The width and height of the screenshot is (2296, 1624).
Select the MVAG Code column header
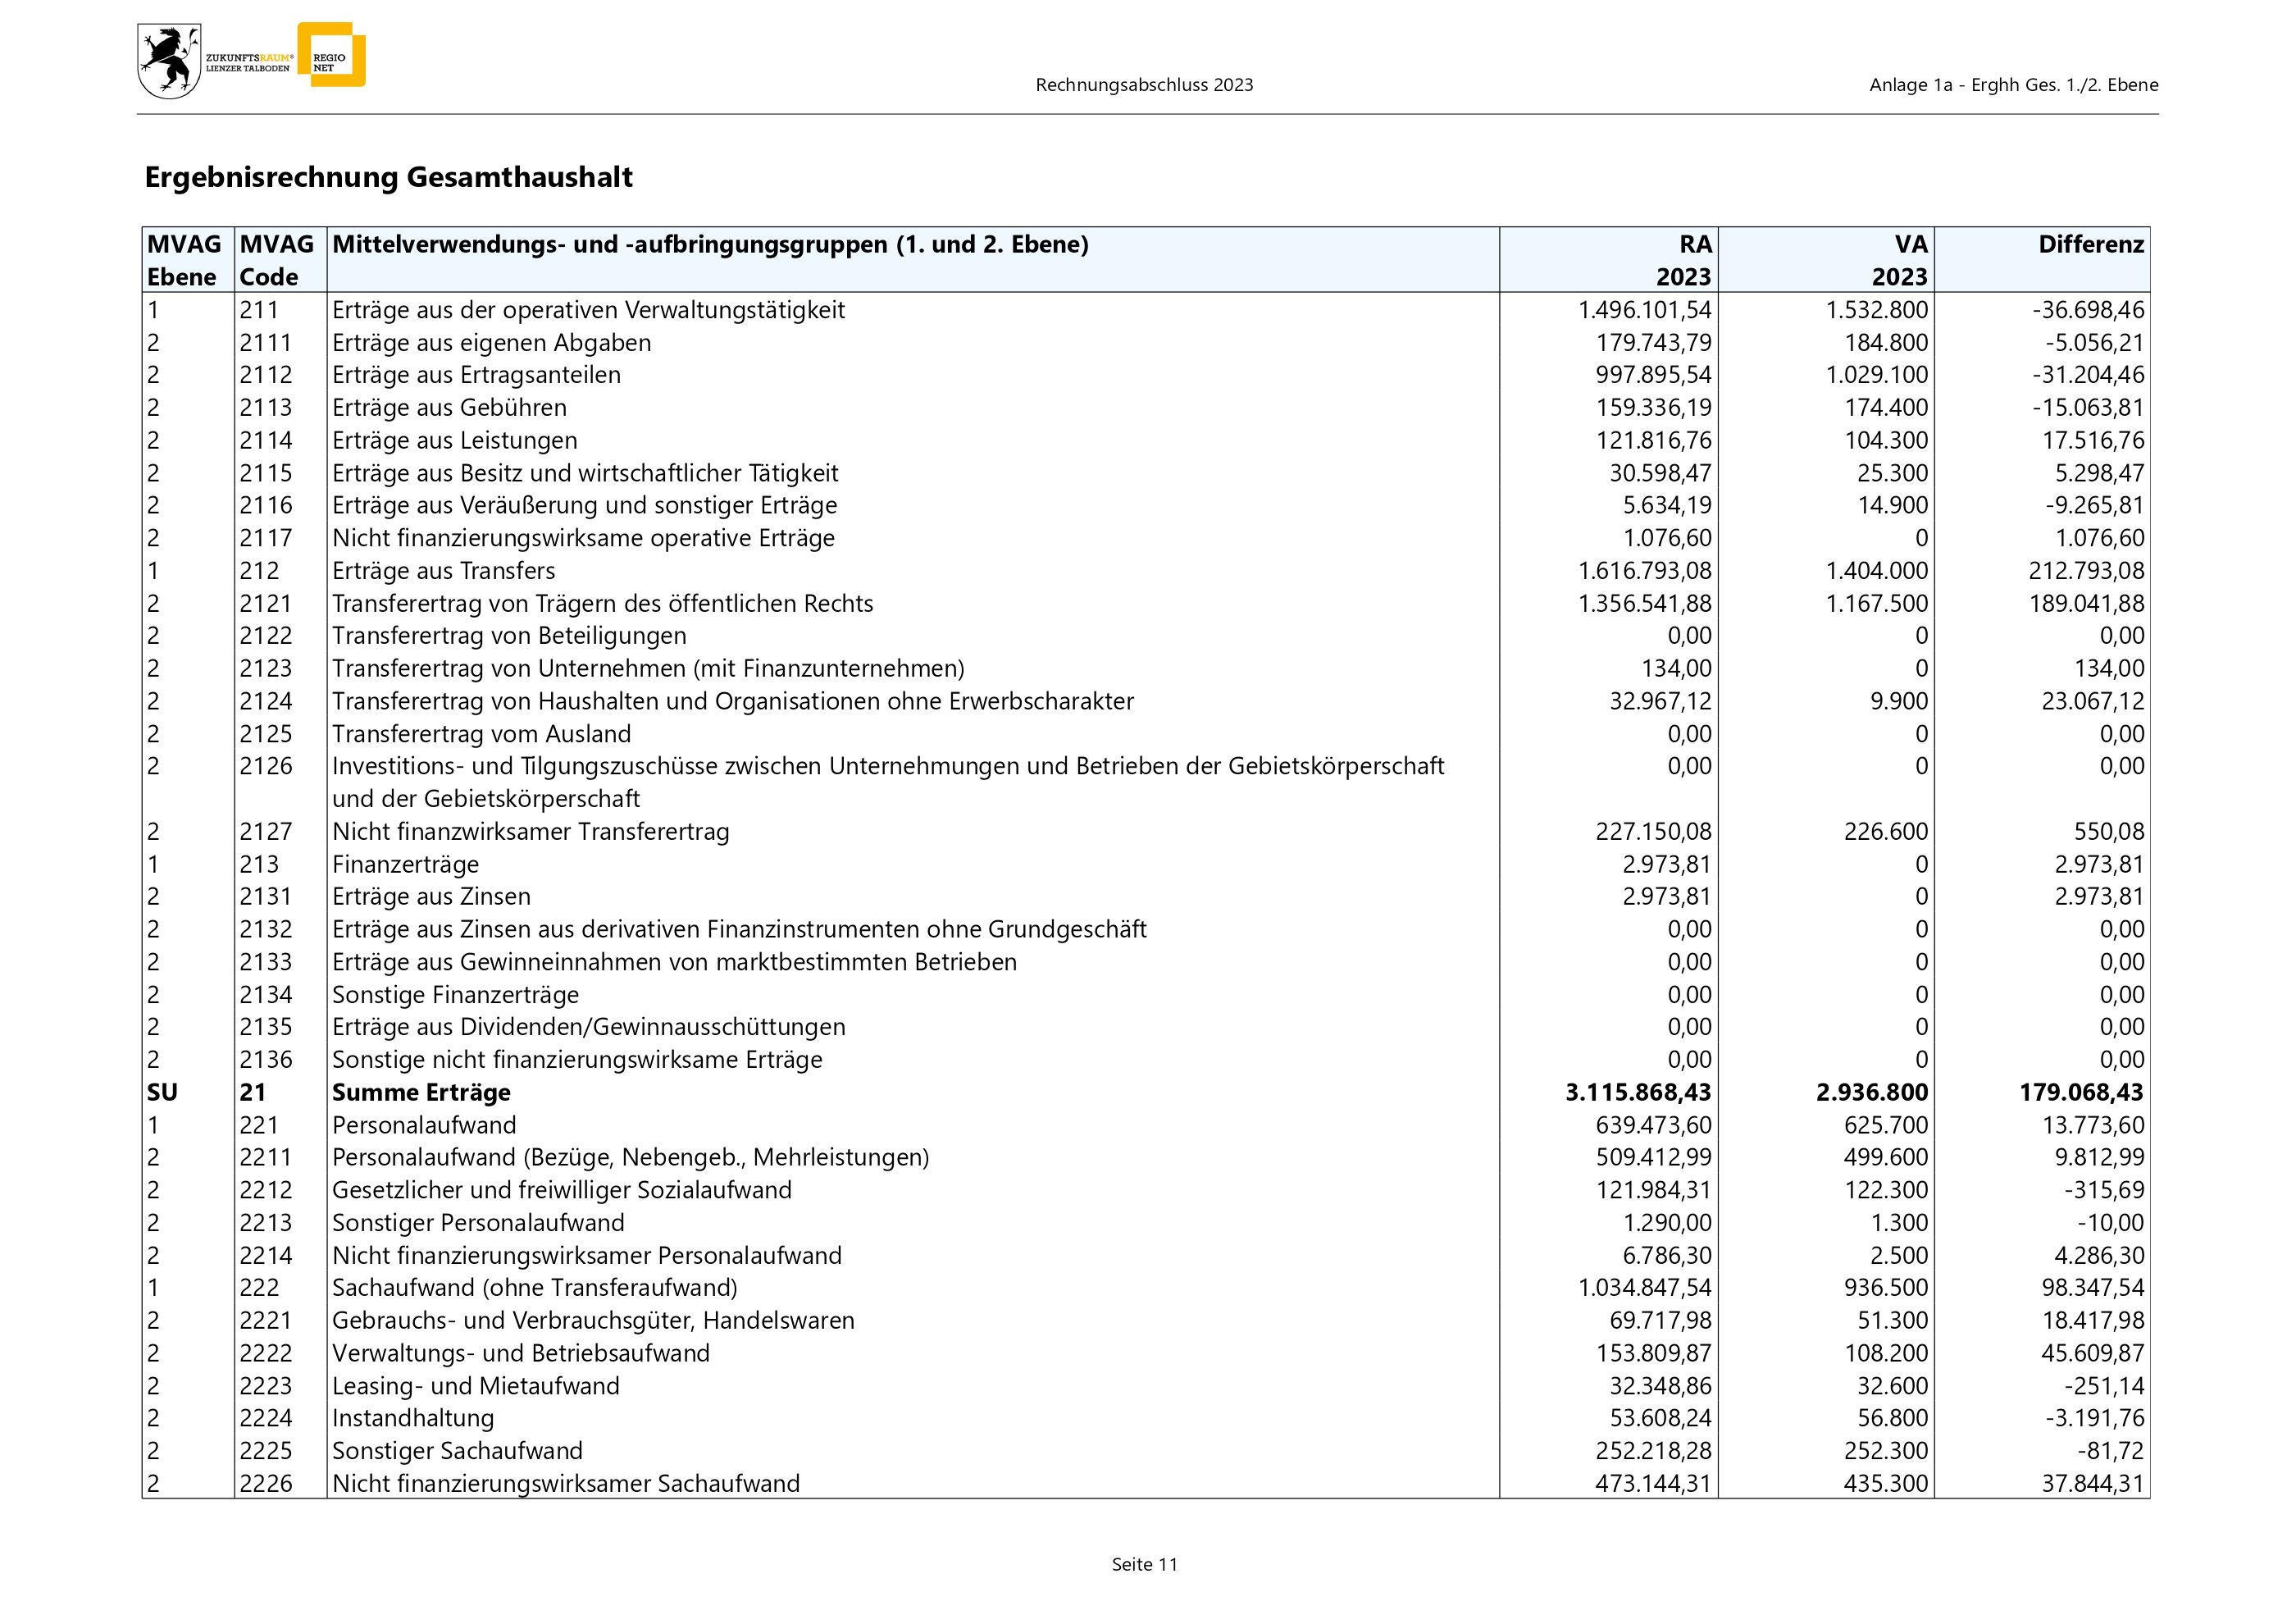coord(277,260)
